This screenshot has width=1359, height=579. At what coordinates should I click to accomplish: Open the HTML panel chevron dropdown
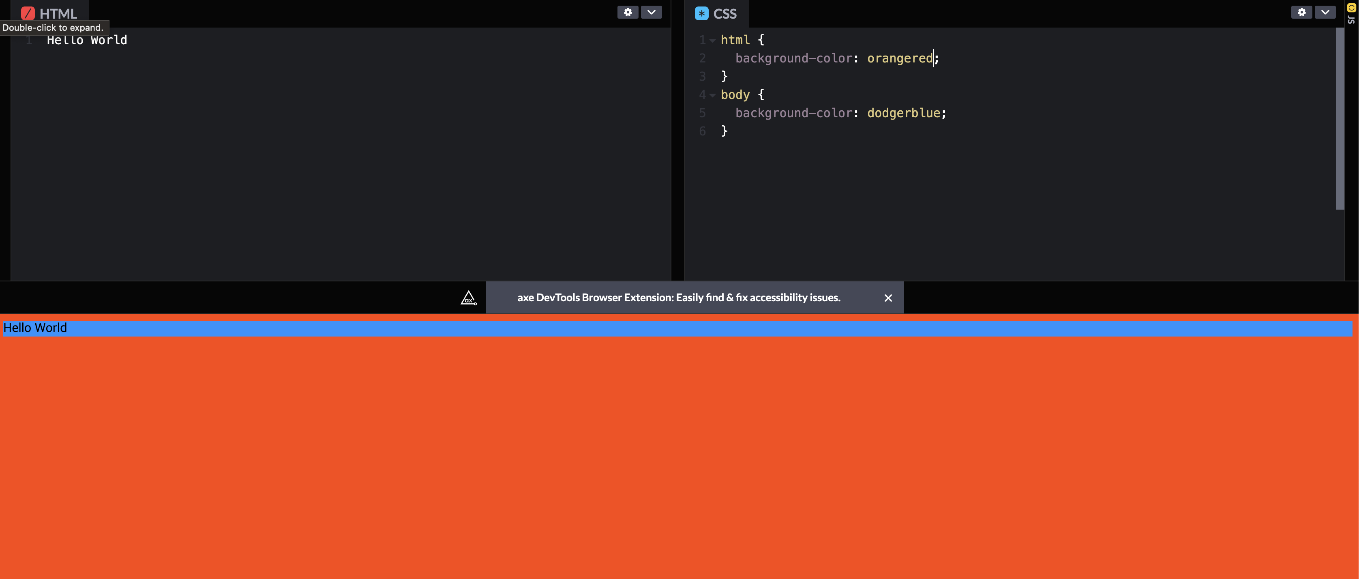[651, 12]
